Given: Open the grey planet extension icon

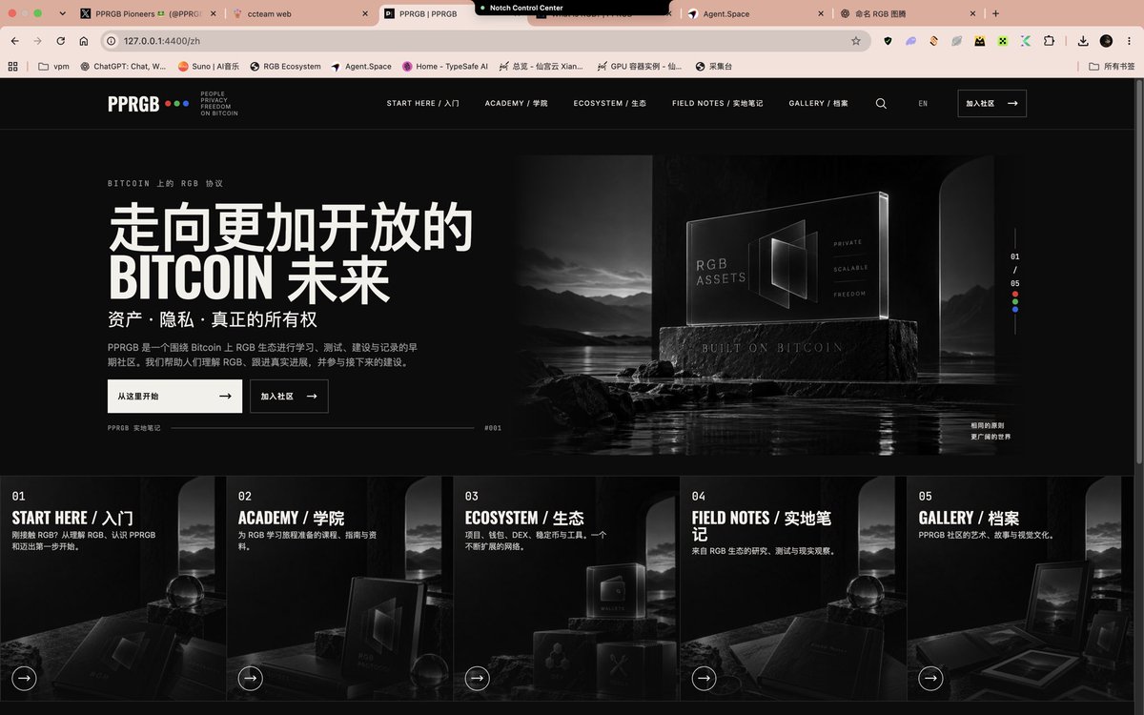Looking at the screenshot, I should coord(957,41).
